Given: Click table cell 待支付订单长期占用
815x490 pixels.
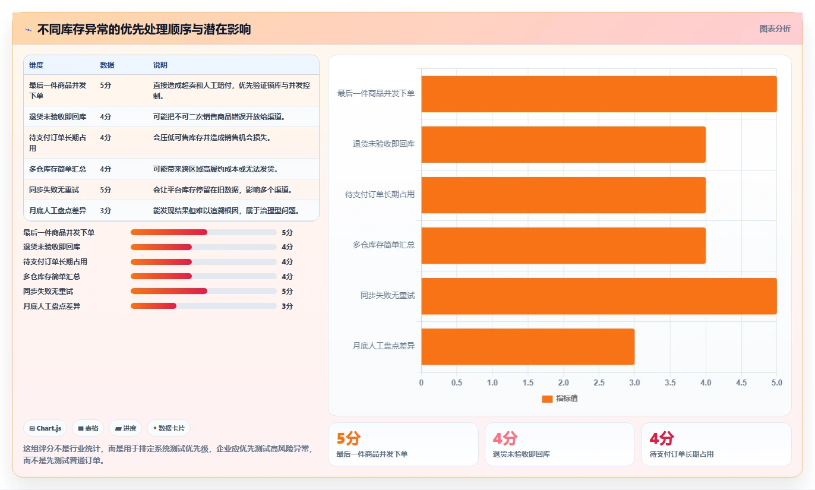Looking at the screenshot, I should click(58, 143).
